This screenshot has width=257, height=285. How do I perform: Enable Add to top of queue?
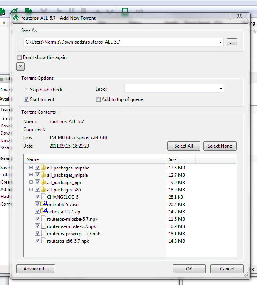[98, 99]
